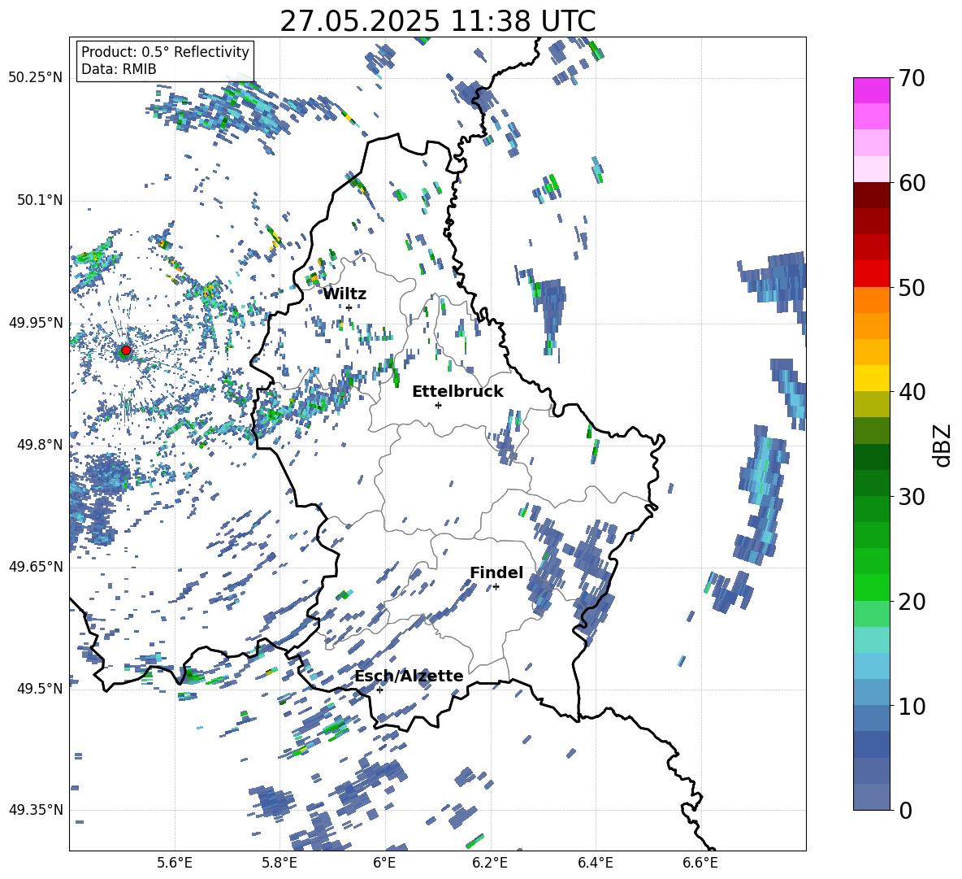Screen dimensions: 962x879
Task: Click the 'Data: RMIB' text
Action: (x=119, y=69)
